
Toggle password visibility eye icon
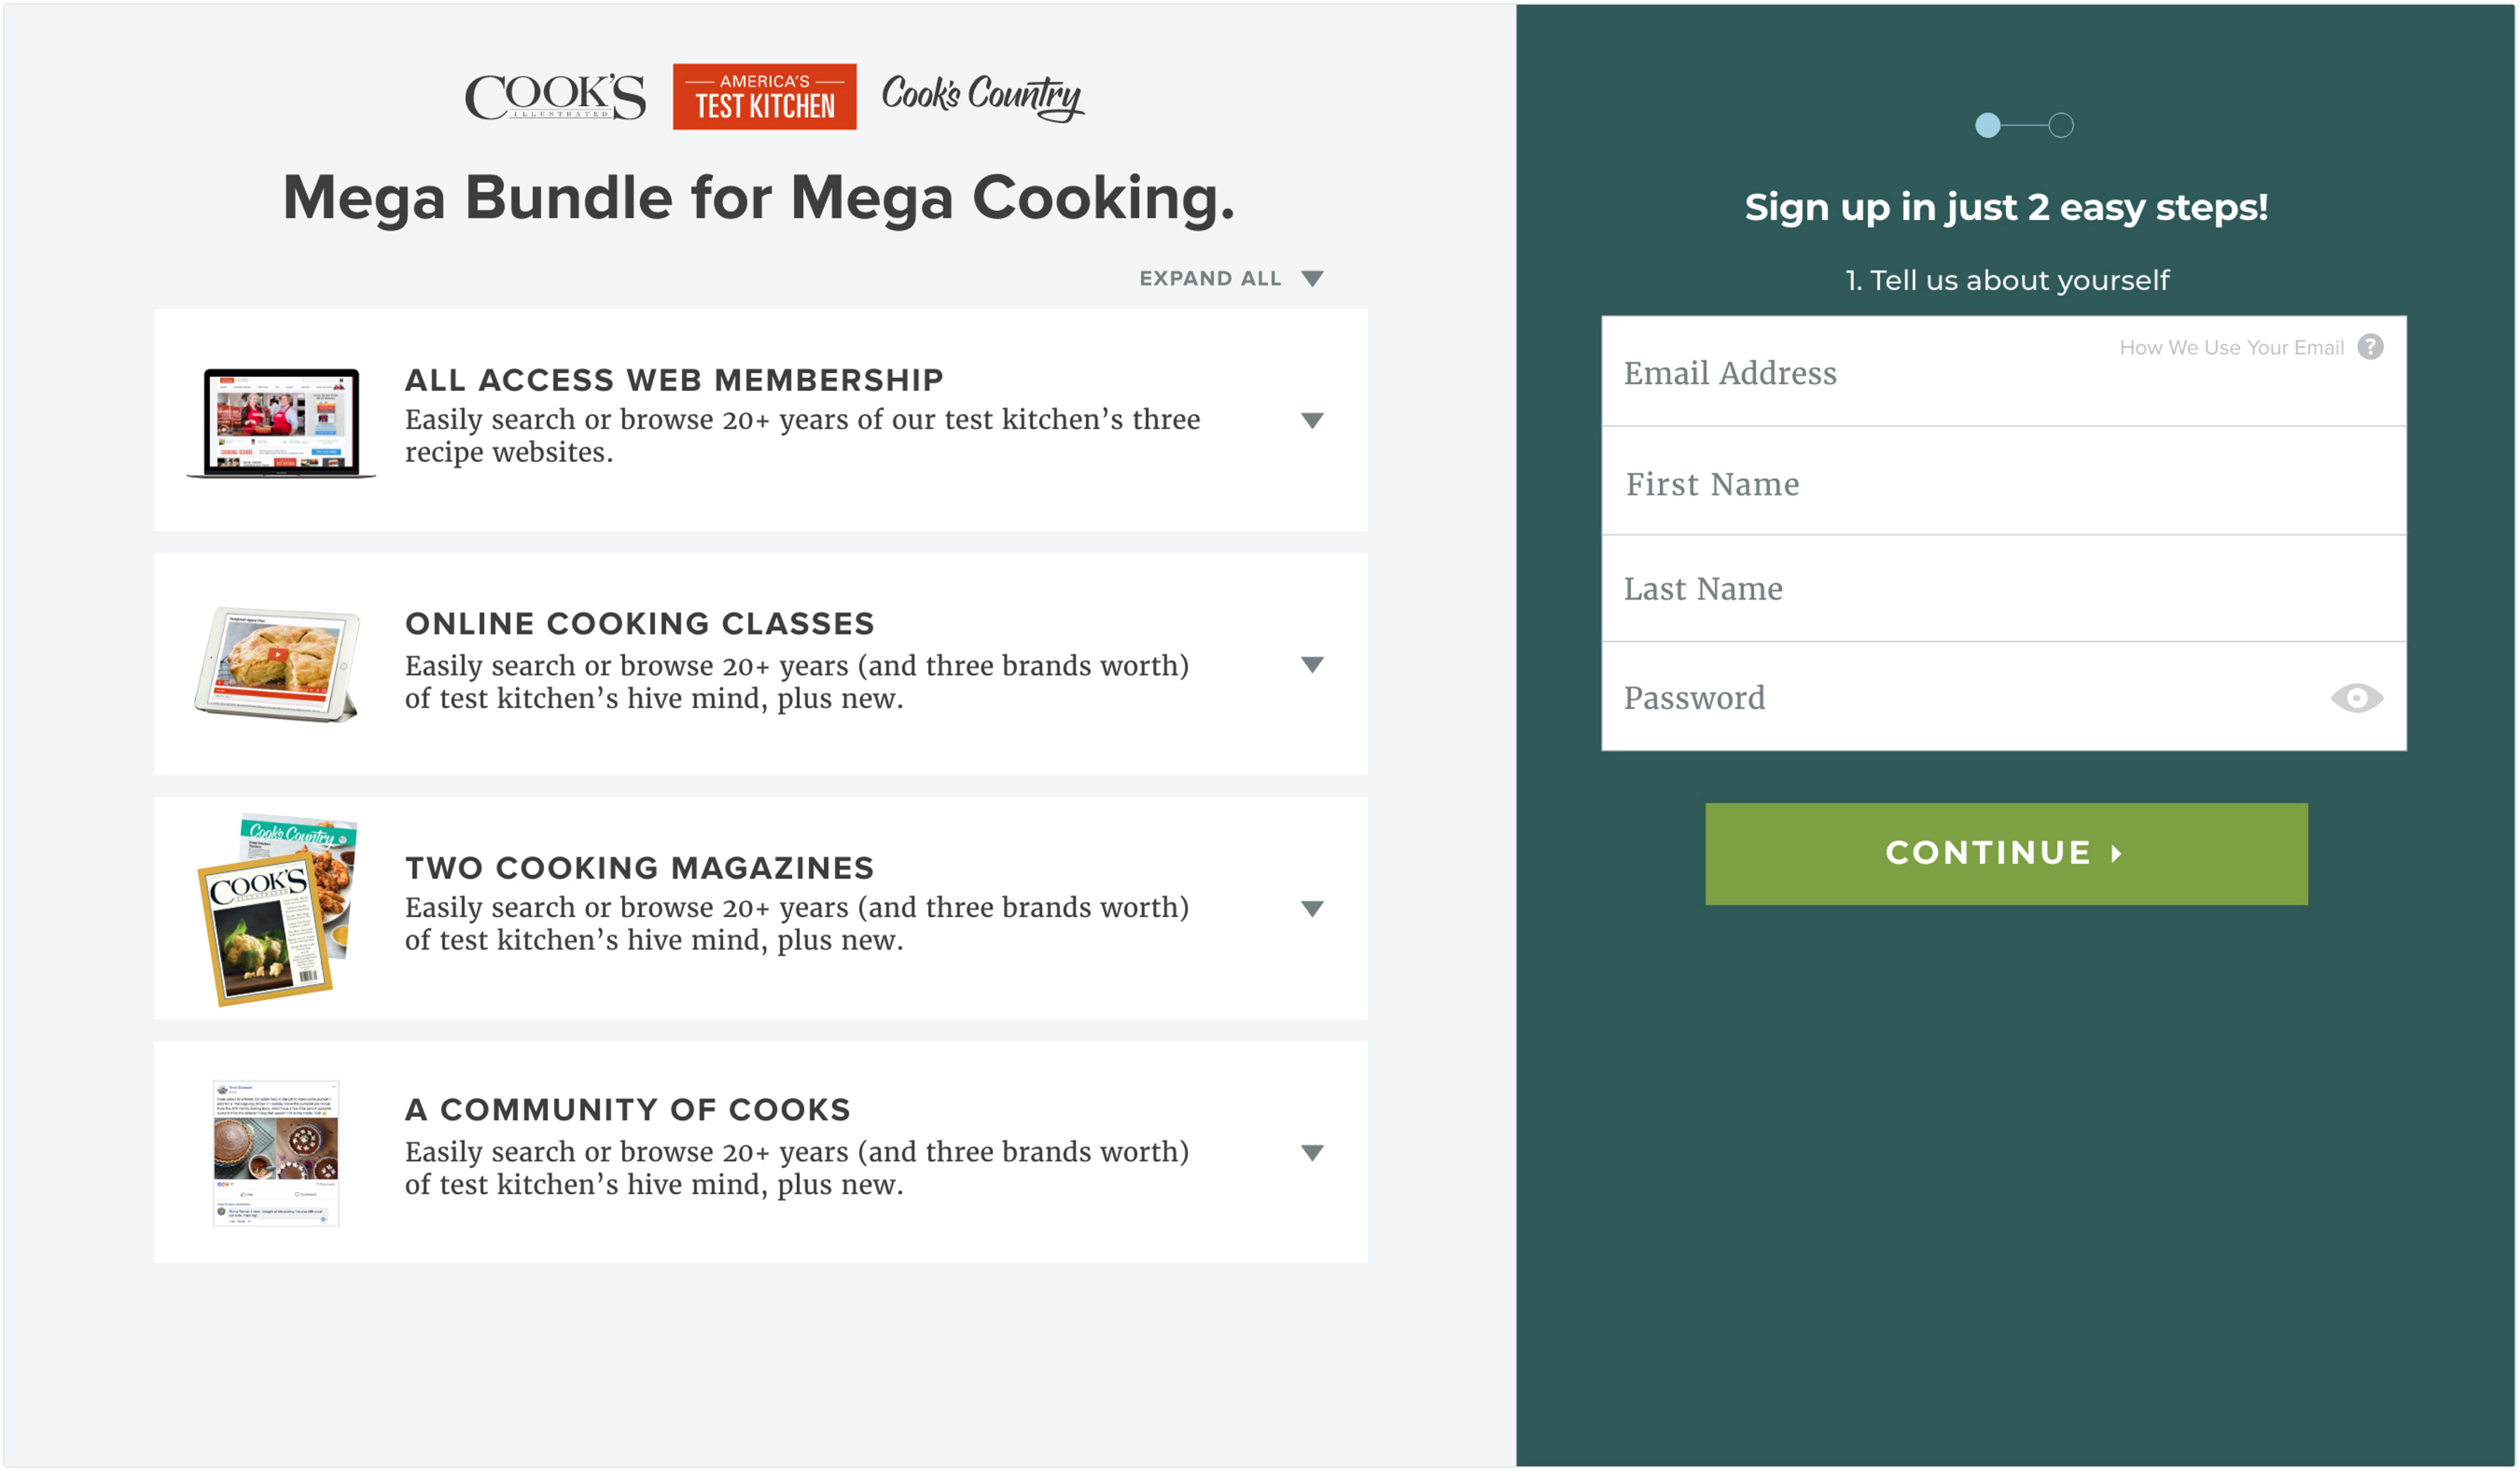2356,698
